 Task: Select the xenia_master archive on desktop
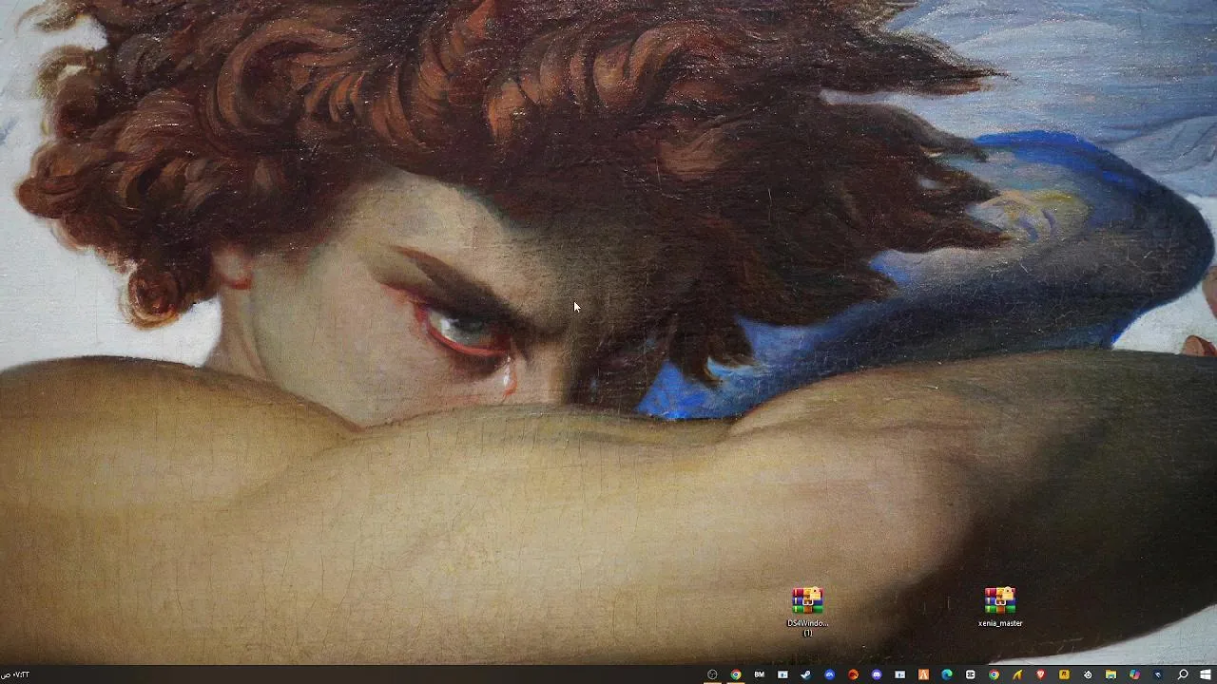pyautogui.click(x=999, y=607)
